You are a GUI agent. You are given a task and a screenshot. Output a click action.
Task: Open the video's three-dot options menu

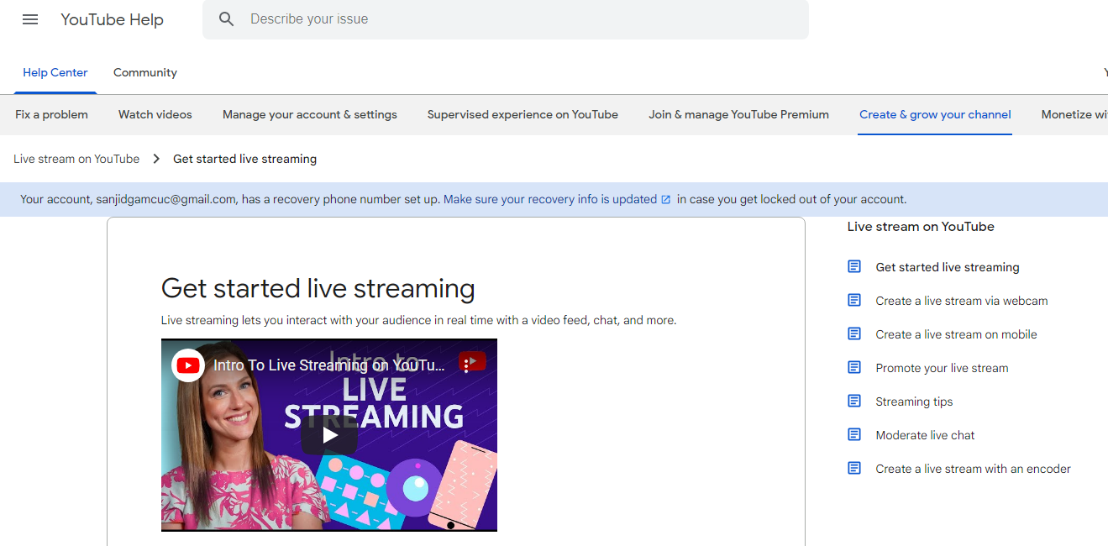466,365
